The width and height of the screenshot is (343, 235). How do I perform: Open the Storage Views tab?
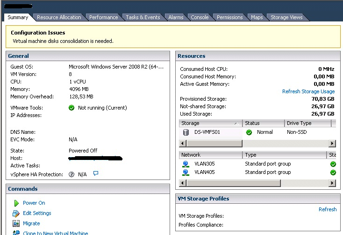286,17
